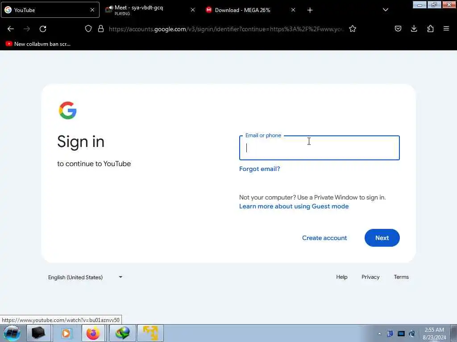Open a new tab with the plus button
The height and width of the screenshot is (342, 457).
pyautogui.click(x=310, y=10)
